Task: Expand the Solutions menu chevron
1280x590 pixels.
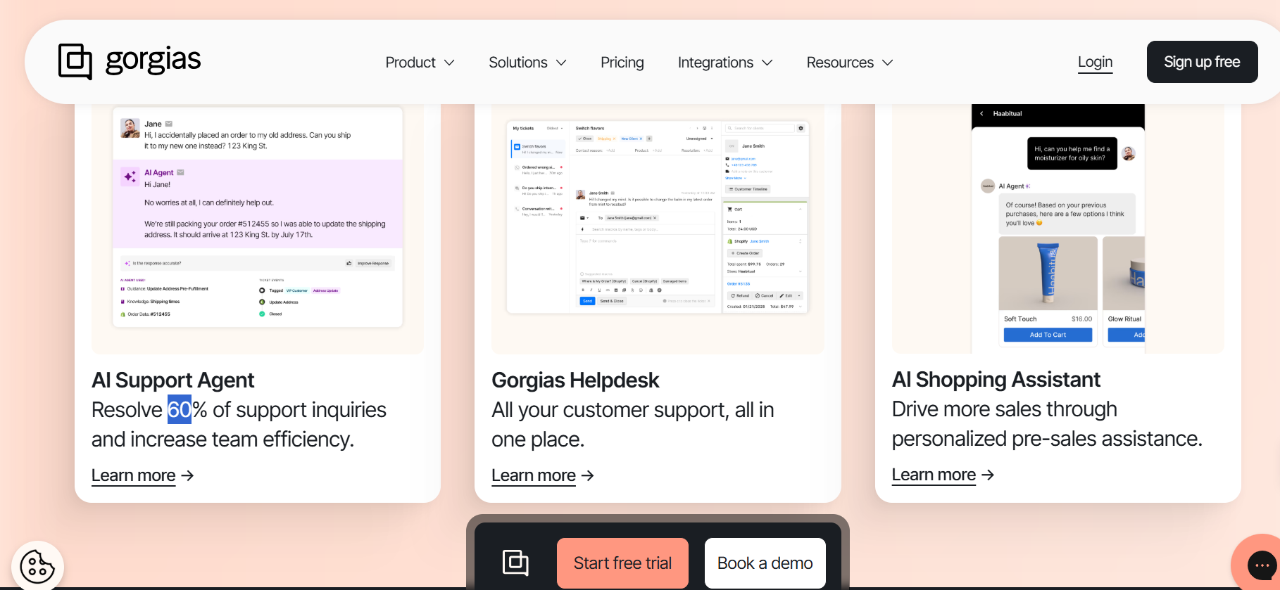Action: [x=561, y=63]
